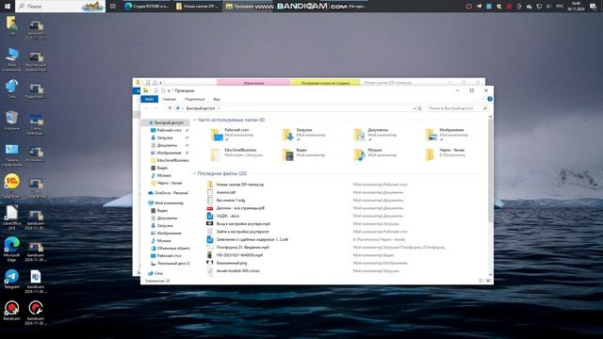The image size is (603, 339).
Task: Select EducSmallBusiness in navigation pane
Action: 170,160
